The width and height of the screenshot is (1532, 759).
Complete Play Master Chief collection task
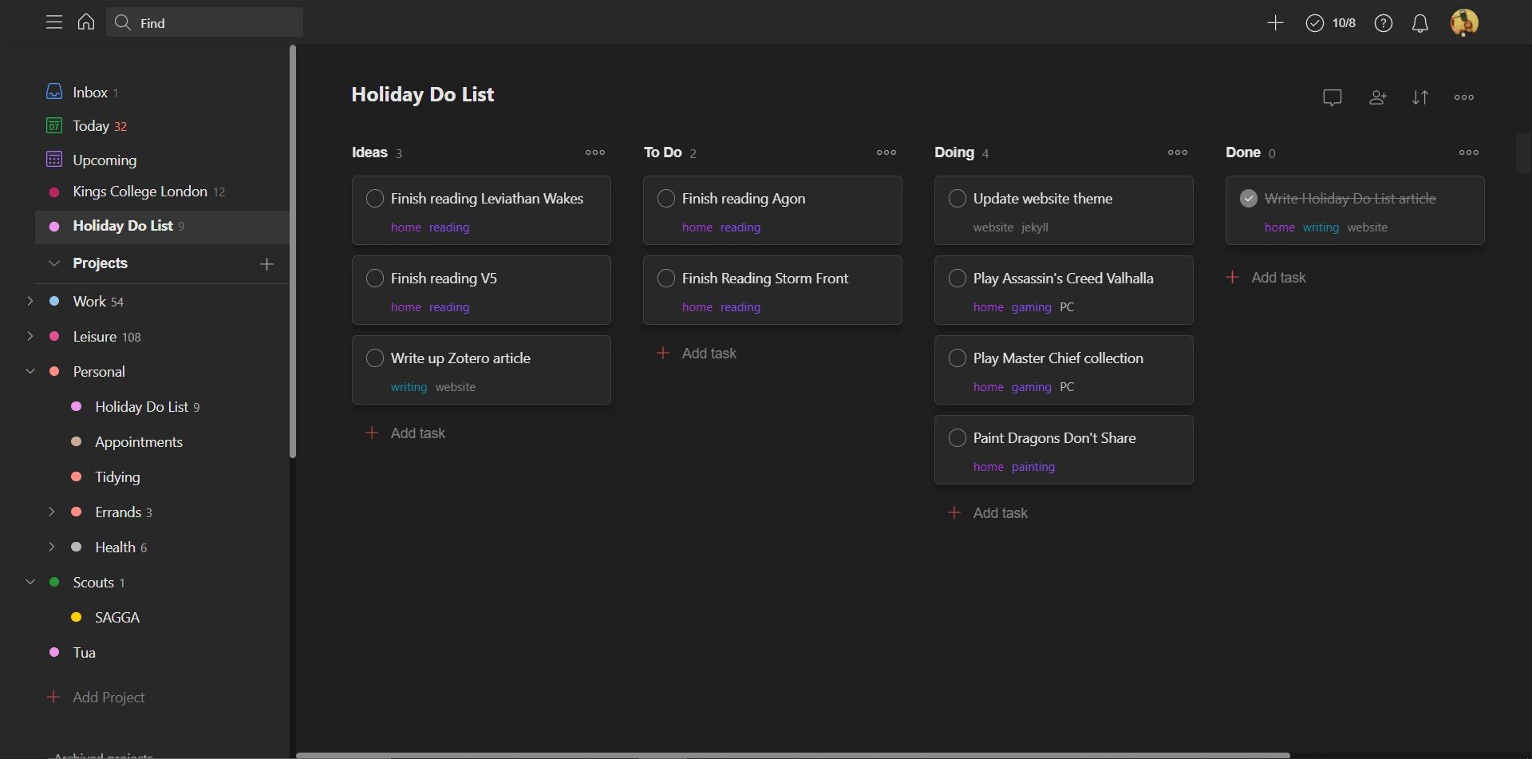[958, 358]
